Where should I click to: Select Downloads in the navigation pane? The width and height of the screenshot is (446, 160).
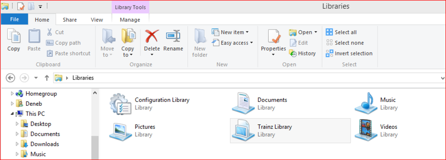coord(45,144)
